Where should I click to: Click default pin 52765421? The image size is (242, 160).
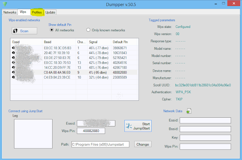click(x=120, y=58)
